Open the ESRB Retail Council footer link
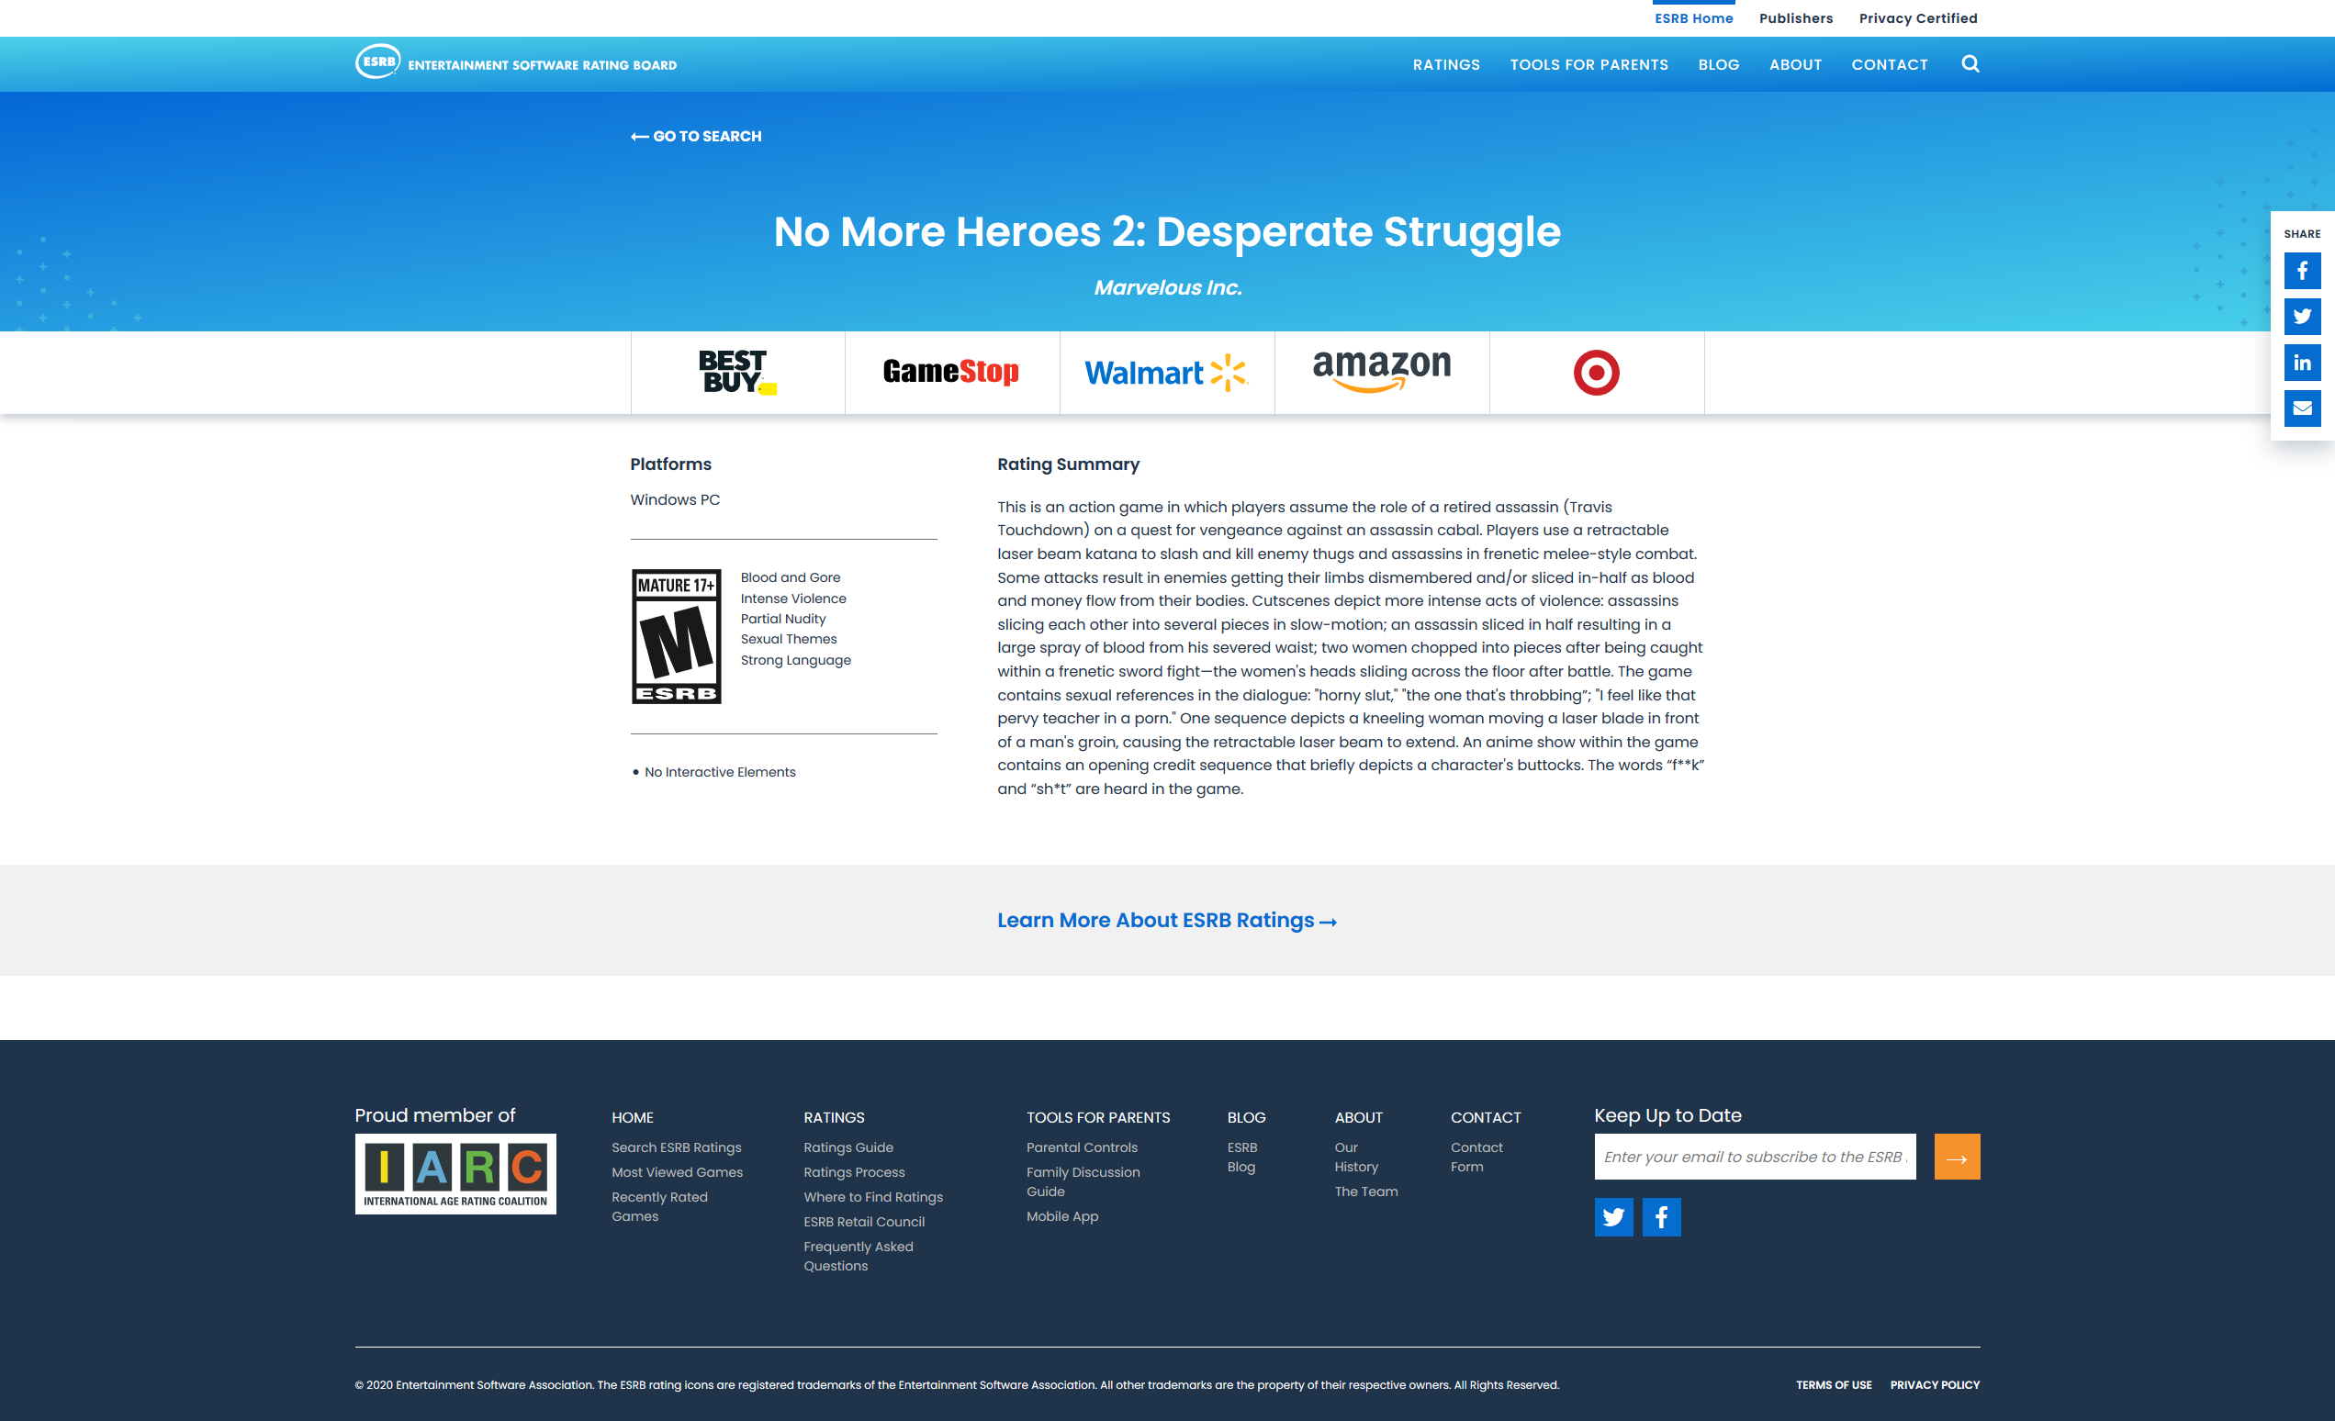The width and height of the screenshot is (2335, 1421). 863,1221
